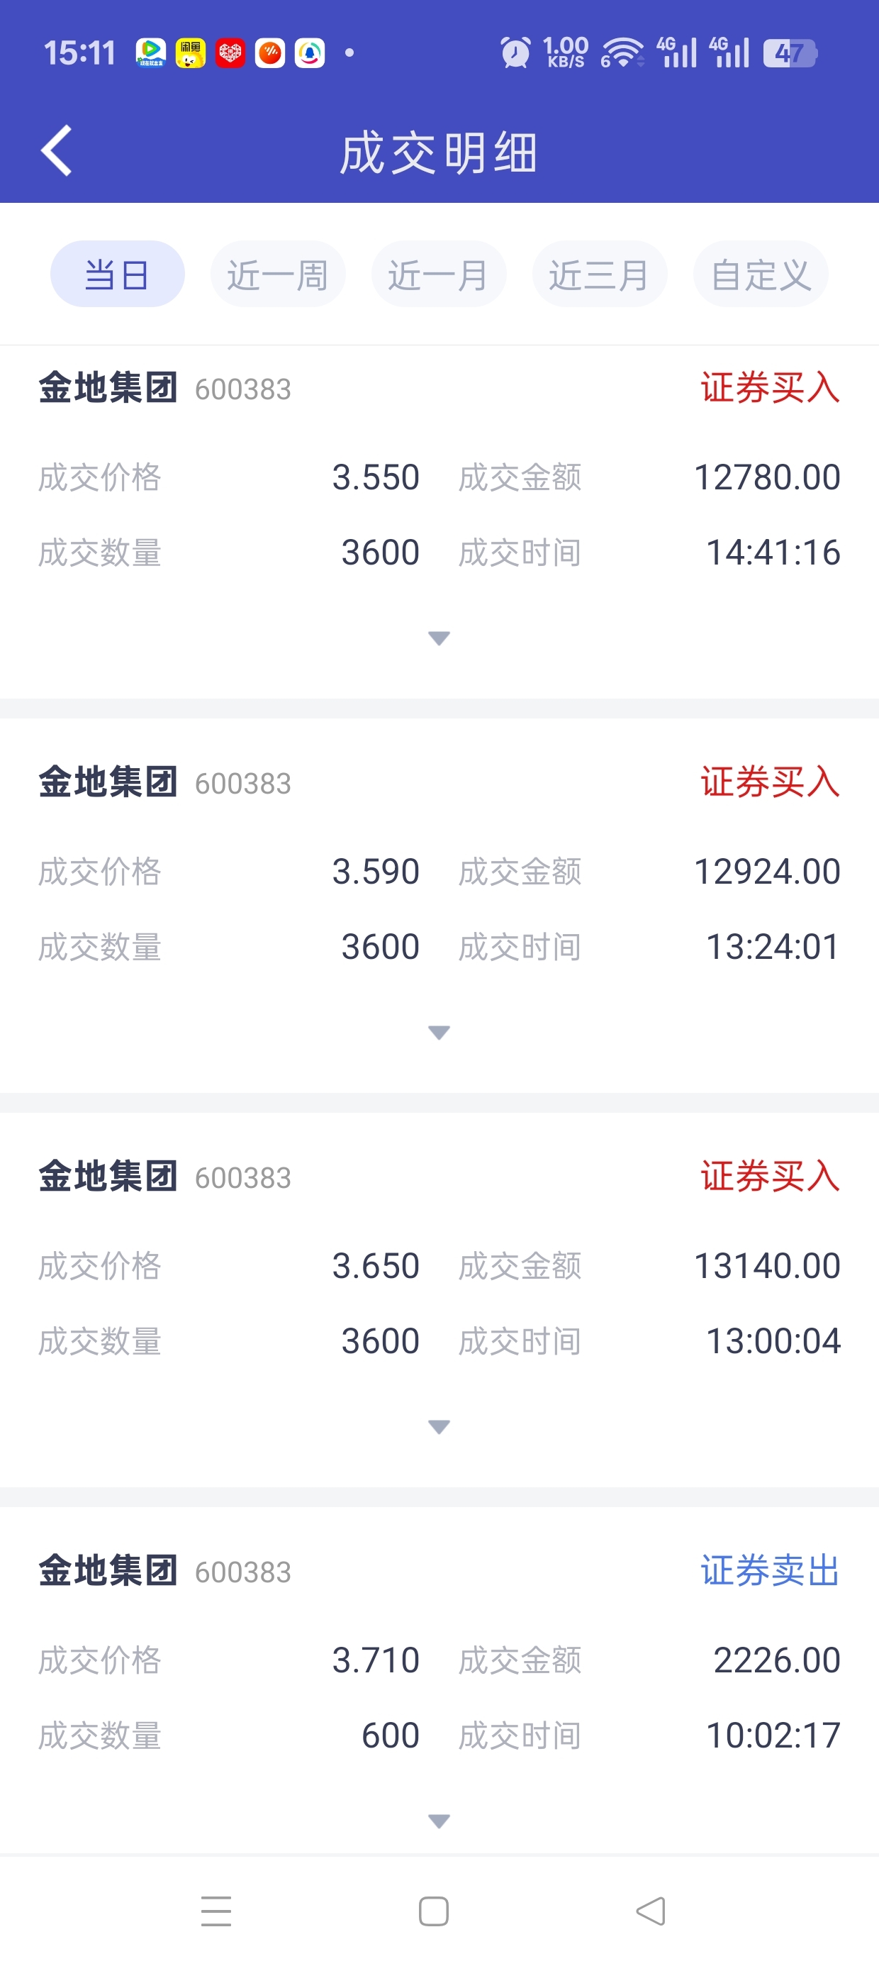
Task: Tap the alarm clock status icon
Action: [515, 52]
